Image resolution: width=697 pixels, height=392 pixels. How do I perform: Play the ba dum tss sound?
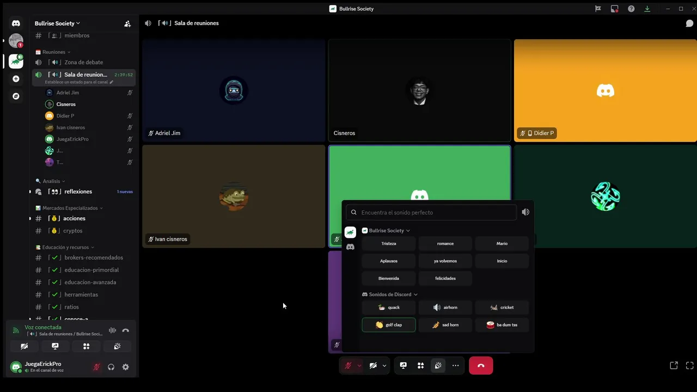click(x=502, y=325)
